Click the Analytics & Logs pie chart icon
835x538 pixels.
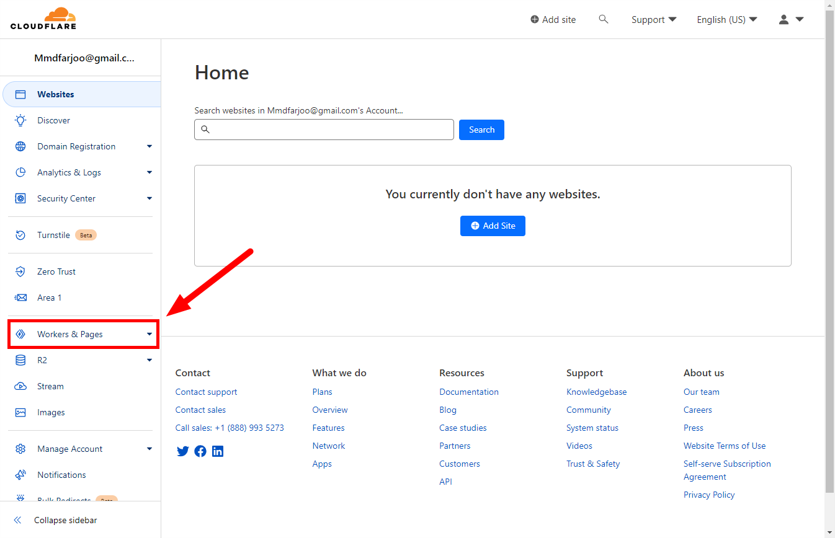(x=20, y=172)
